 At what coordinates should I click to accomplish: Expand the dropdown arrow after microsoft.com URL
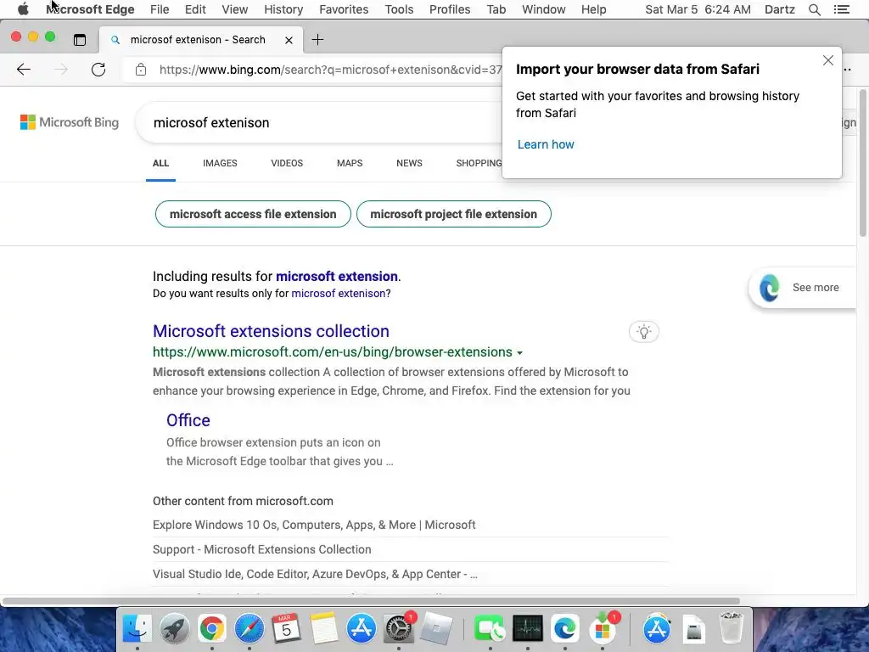click(x=520, y=352)
